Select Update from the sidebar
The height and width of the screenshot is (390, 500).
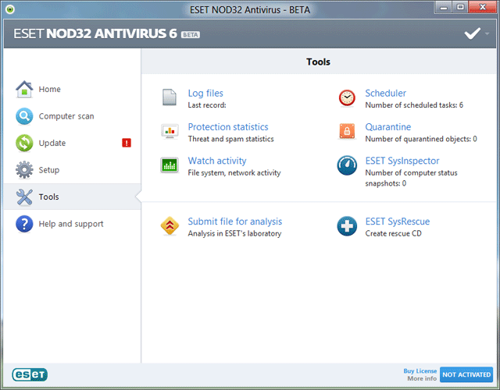point(52,143)
